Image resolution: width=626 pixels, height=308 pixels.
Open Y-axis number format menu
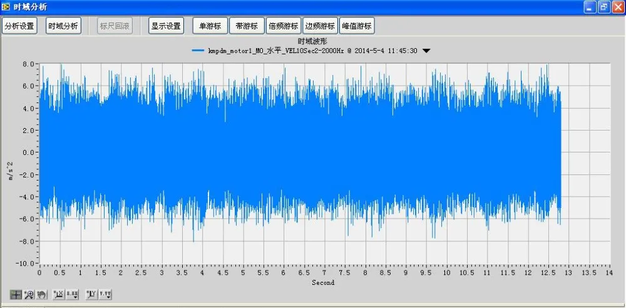105,294
